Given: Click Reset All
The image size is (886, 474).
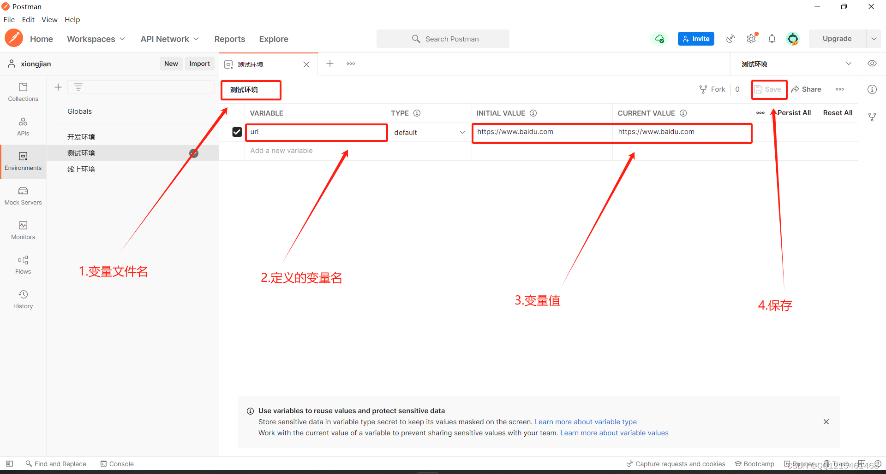Looking at the screenshot, I should (x=838, y=113).
